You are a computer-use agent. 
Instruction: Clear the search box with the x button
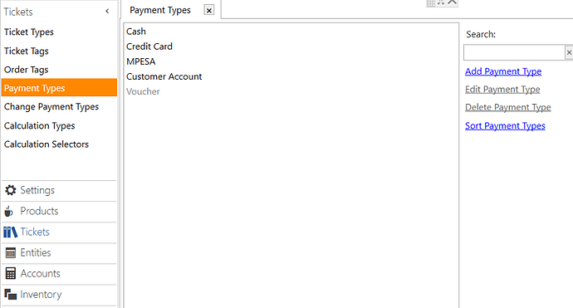tap(569, 52)
